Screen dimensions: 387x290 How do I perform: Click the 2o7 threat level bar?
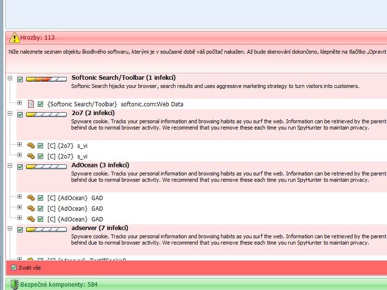[x=46, y=115]
